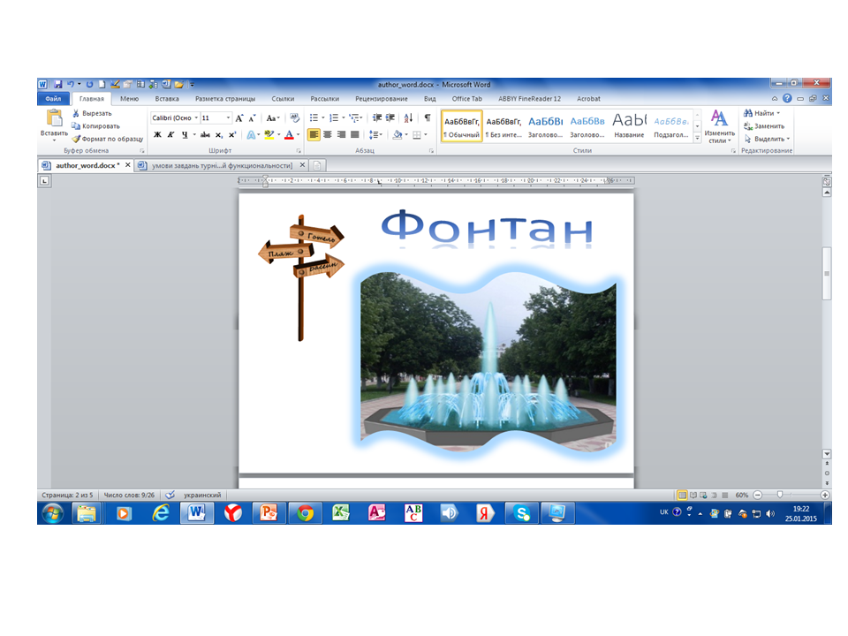Click the red font color button
The image size is (848, 636).
click(290, 134)
